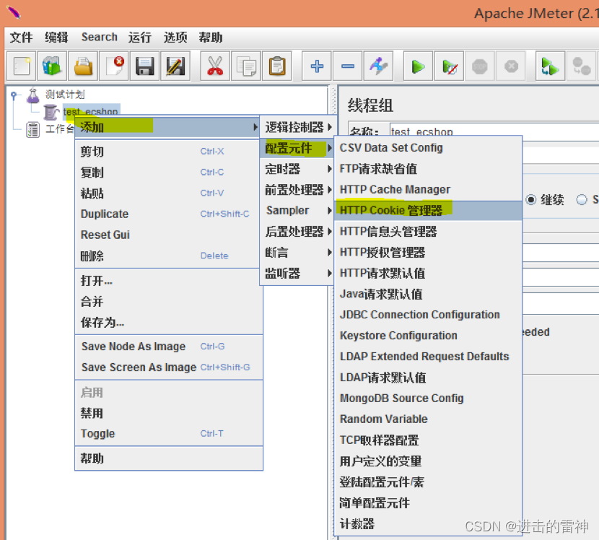Choose MongoDB Source Config entry
599x540 pixels.
428,399
